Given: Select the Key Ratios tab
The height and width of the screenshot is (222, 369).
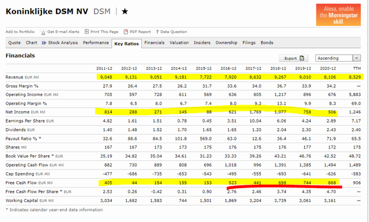Looking at the screenshot, I should pyautogui.click(x=126, y=44).
